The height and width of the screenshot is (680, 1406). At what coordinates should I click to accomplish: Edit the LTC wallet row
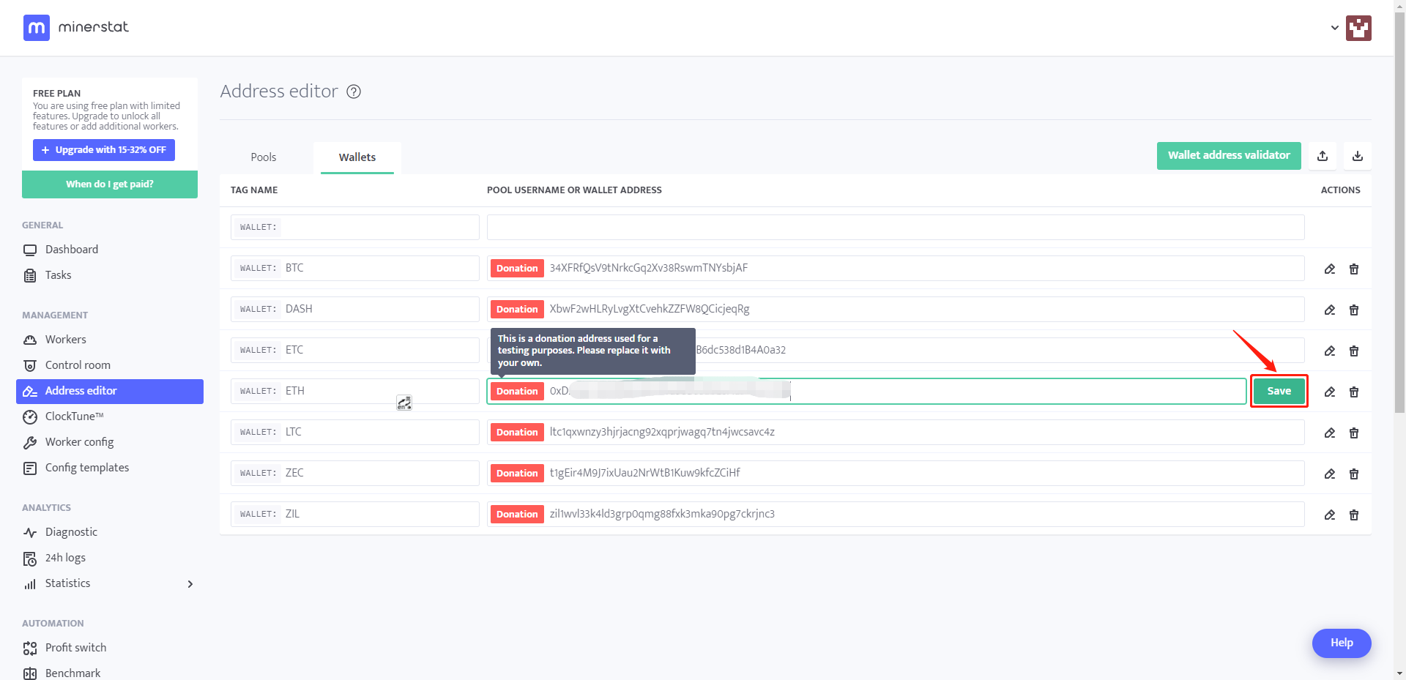[x=1330, y=433]
